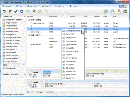This screenshot has width=130, height=97.
Task: Collapse the Operations panel chevron
Action: click(x=24, y=16)
